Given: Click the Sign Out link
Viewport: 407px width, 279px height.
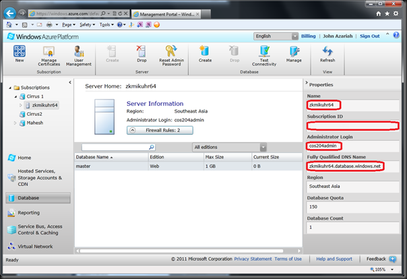Looking at the screenshot, I should click(370, 36).
